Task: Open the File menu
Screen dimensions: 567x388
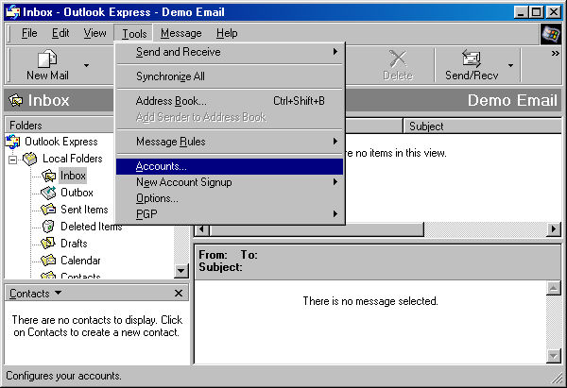Action: pos(29,33)
